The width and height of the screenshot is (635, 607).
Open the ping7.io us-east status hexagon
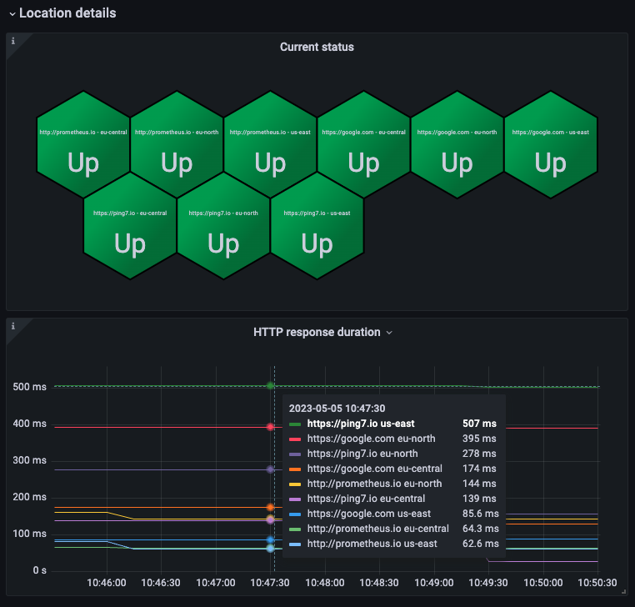pyautogui.click(x=317, y=226)
